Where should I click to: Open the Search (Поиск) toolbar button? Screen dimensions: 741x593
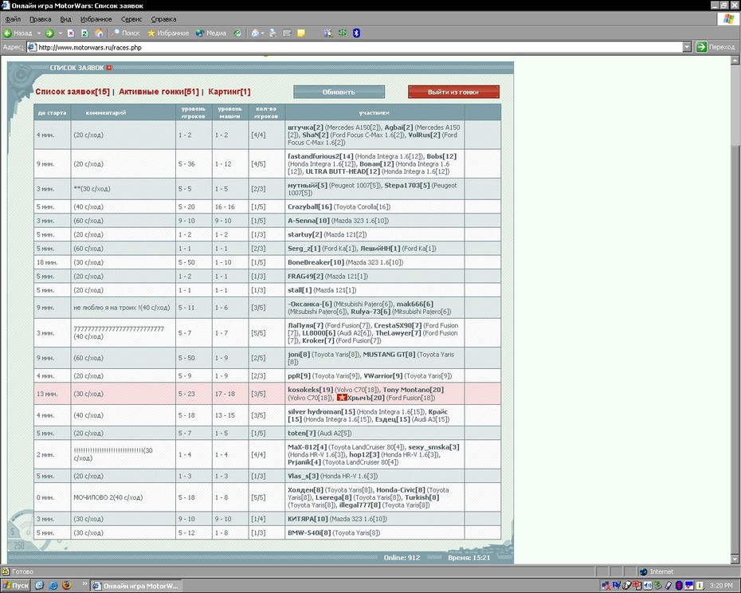[126, 33]
